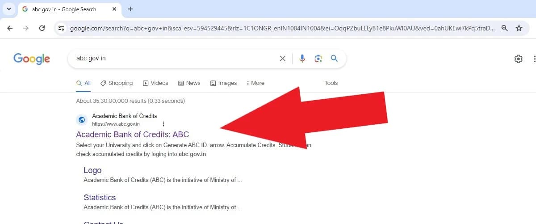Viewport: 536px width, 224px height.
Task: Switch to the Videos tab
Action: pos(155,83)
